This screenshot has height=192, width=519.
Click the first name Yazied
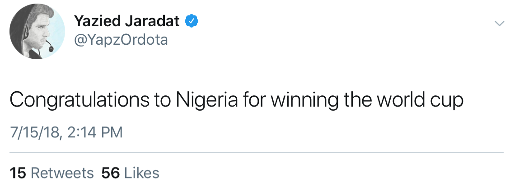(96, 21)
